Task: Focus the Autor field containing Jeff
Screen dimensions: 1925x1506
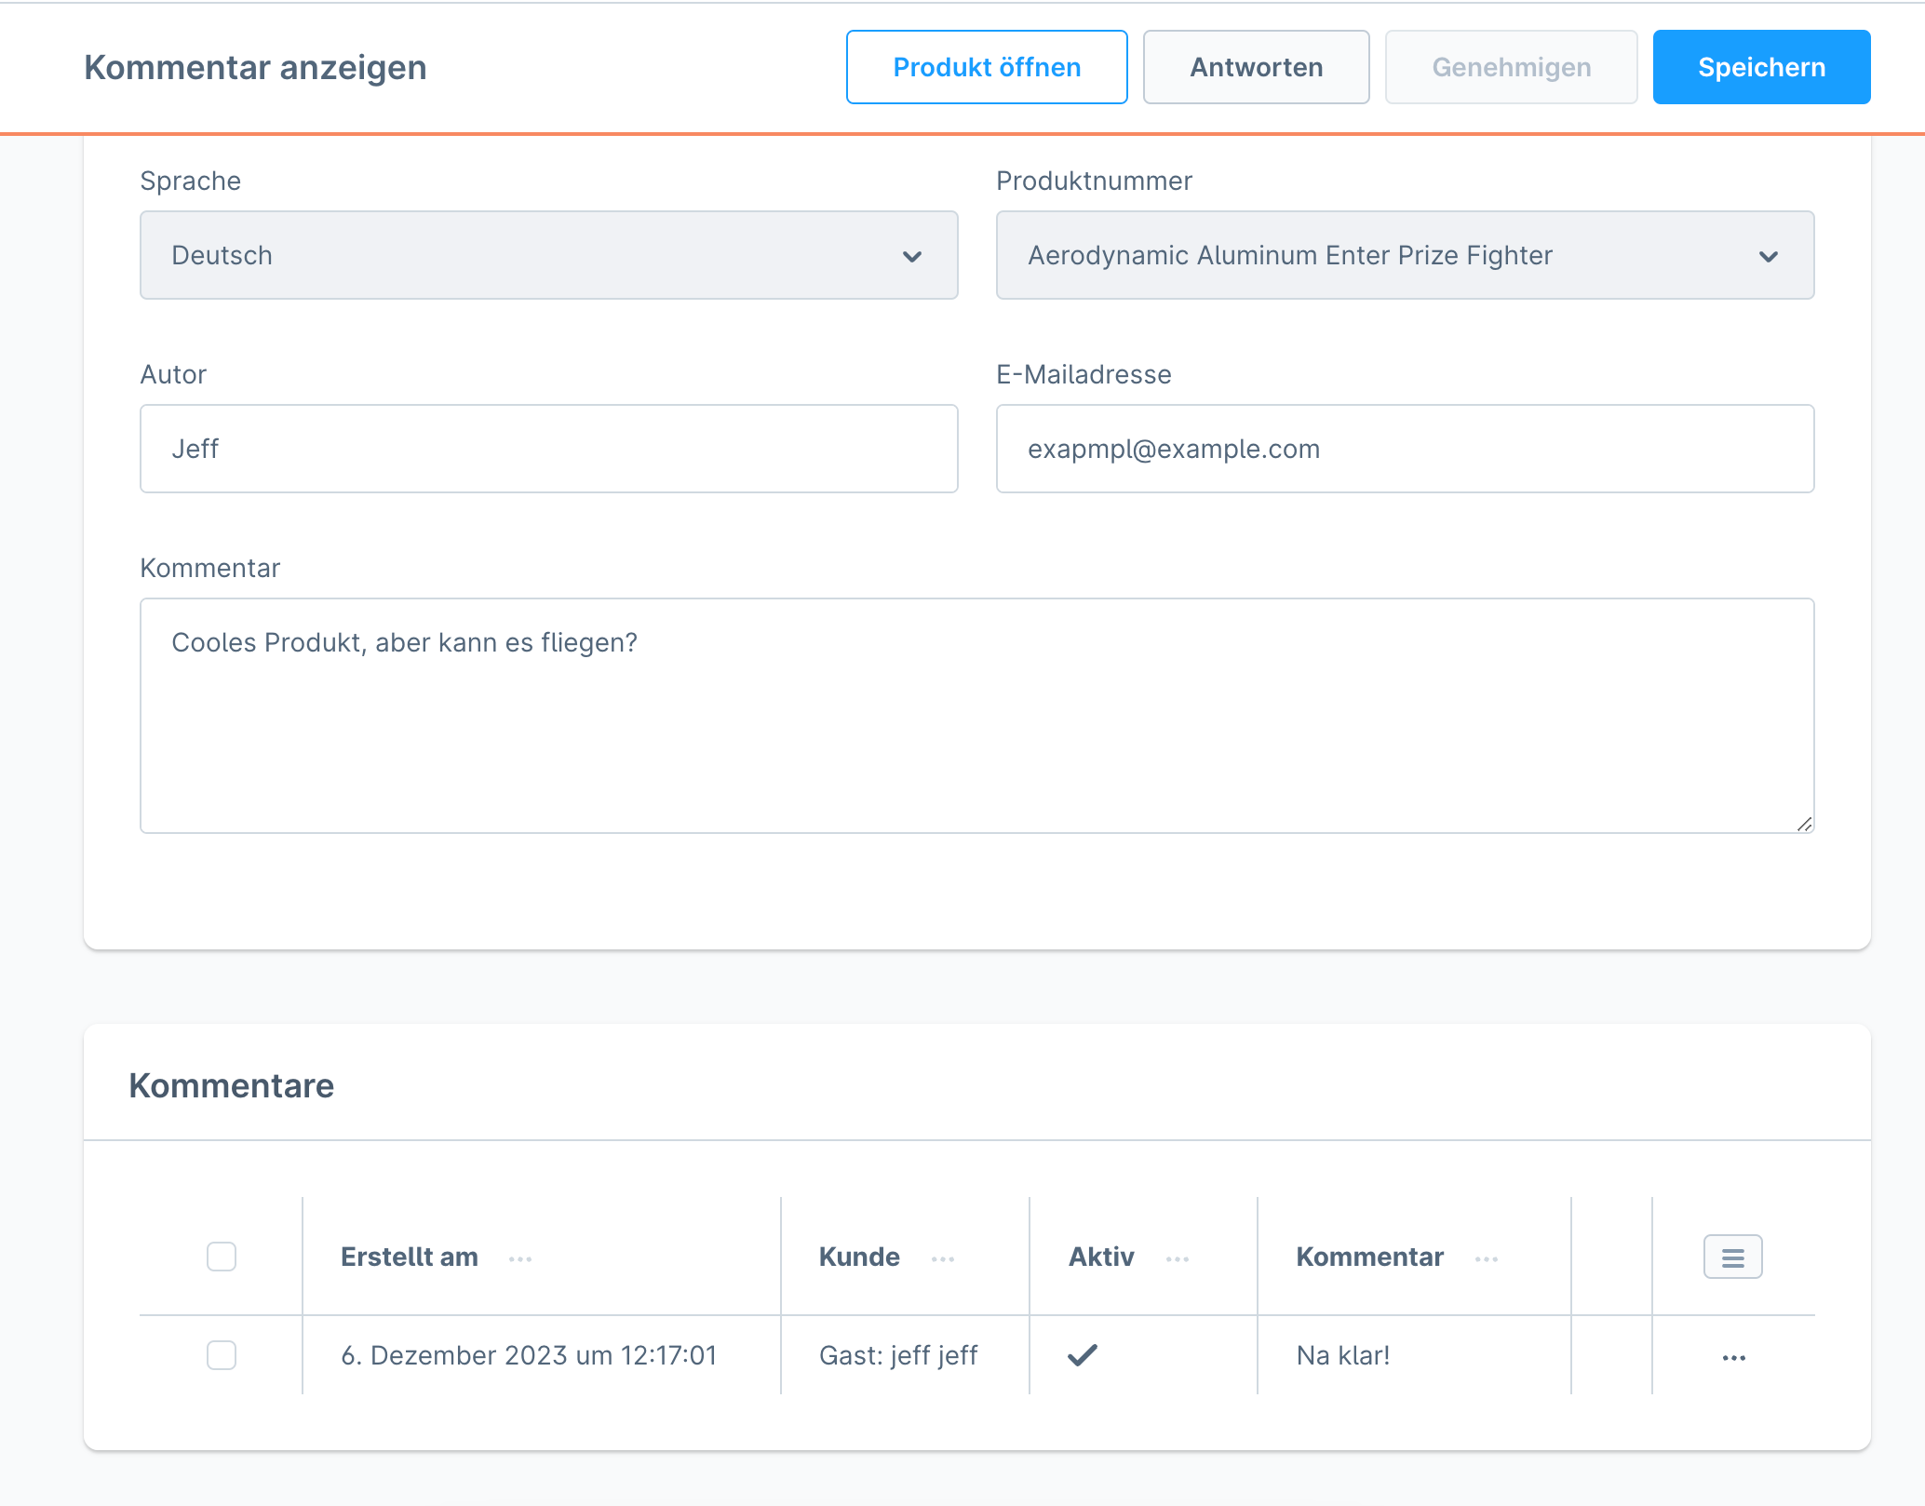Action: tap(549, 449)
